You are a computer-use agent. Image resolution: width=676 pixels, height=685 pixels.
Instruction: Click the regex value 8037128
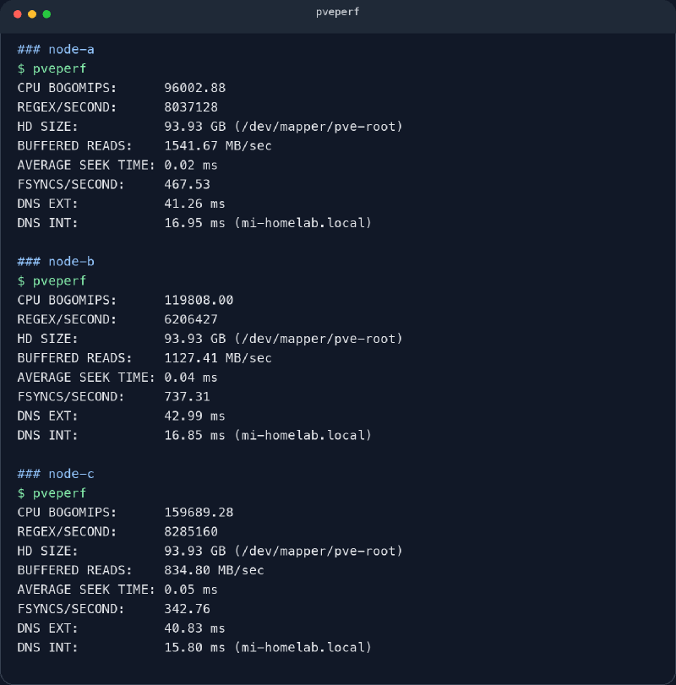coord(191,107)
